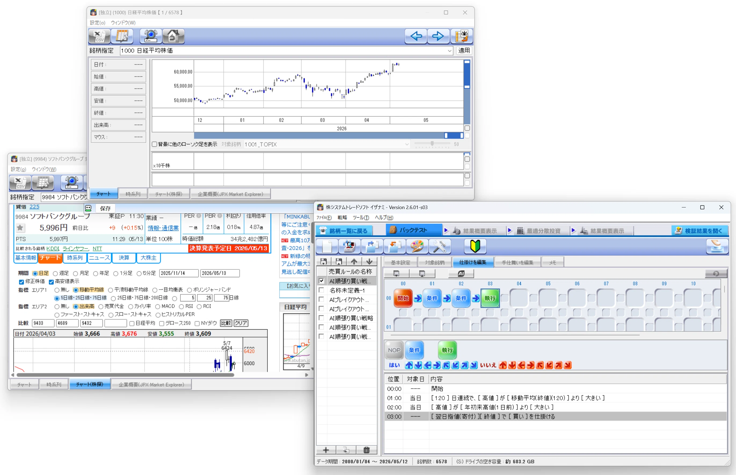Click blue up arrow in はい row
The image size is (736, 475).
409,366
